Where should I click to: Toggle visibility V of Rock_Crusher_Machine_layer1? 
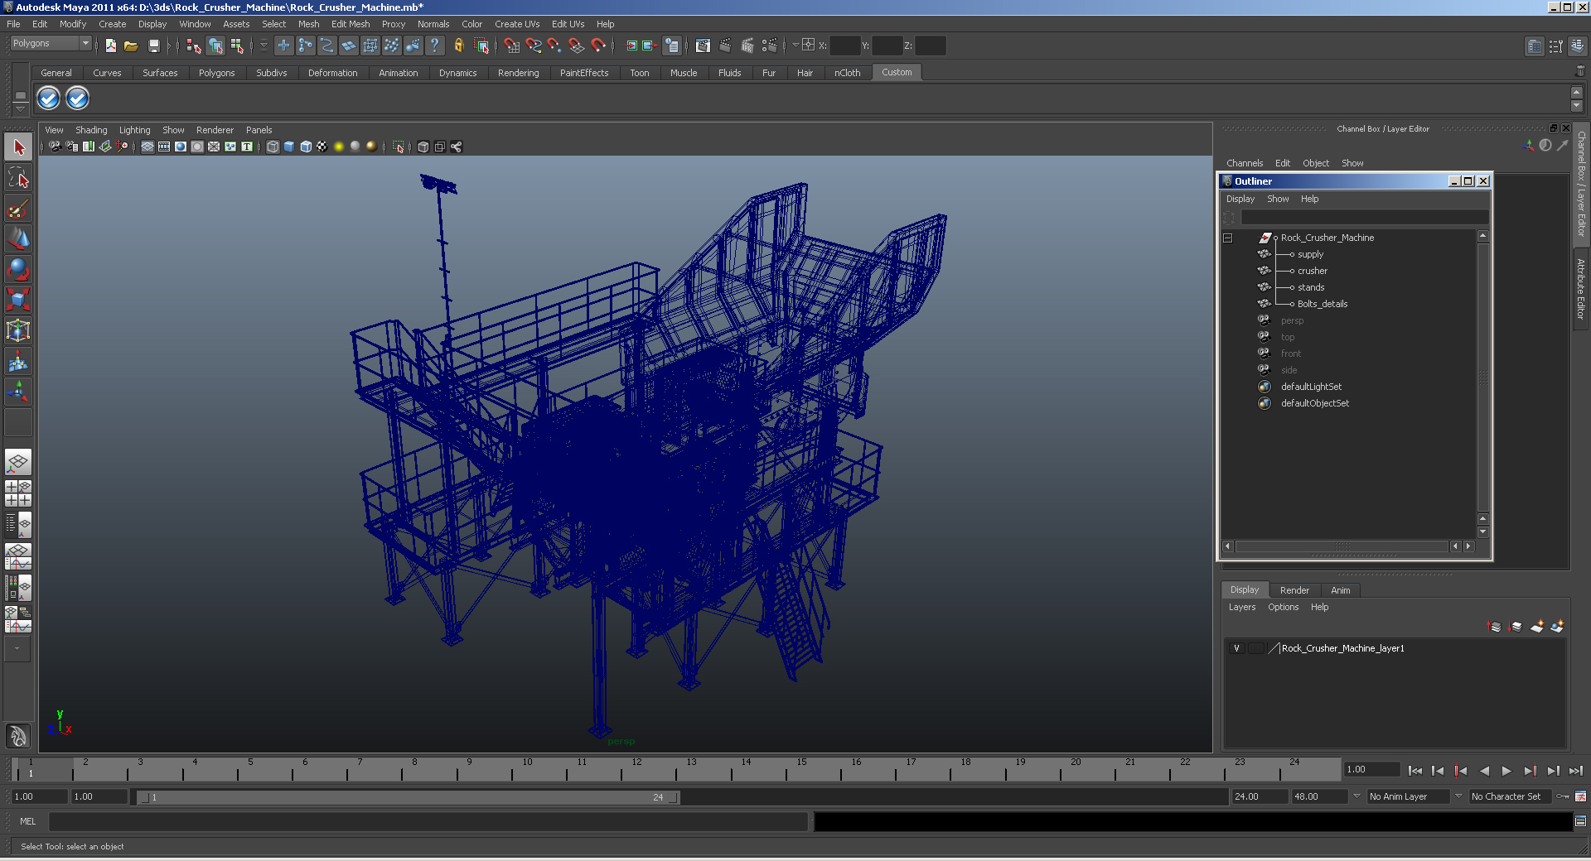click(1236, 648)
